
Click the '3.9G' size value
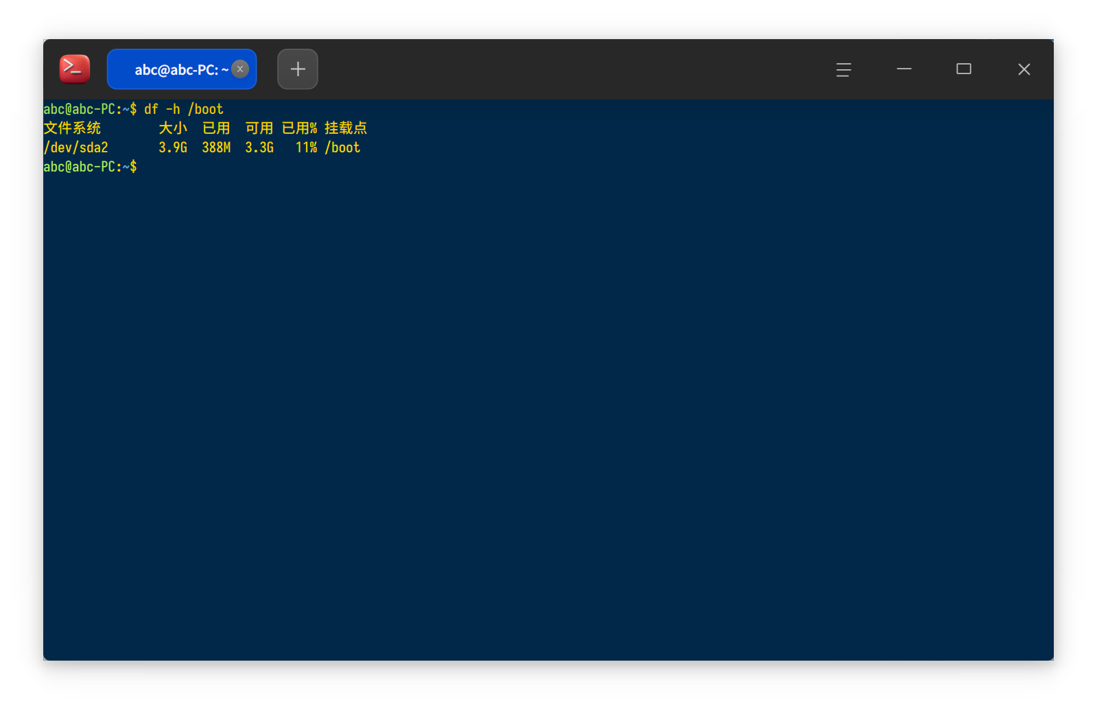click(173, 147)
